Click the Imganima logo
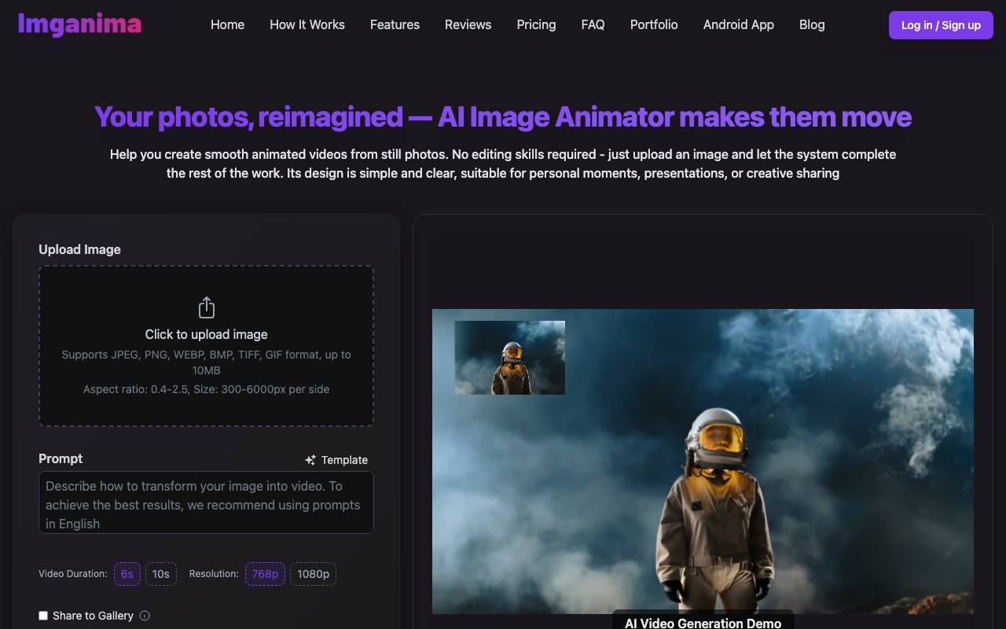 79,24
